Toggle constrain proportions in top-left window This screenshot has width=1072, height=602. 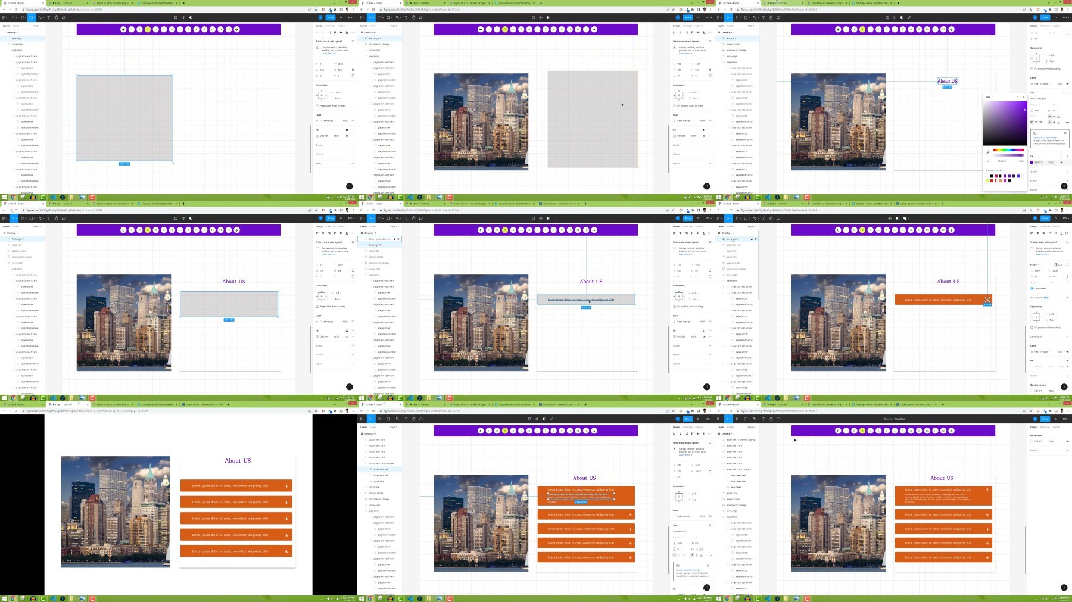tap(353, 70)
